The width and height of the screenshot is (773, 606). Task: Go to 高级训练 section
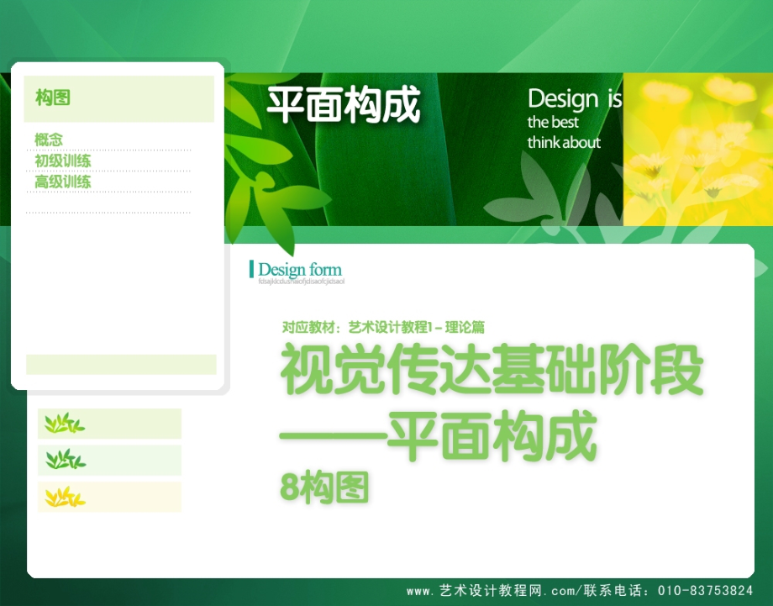click(x=63, y=182)
